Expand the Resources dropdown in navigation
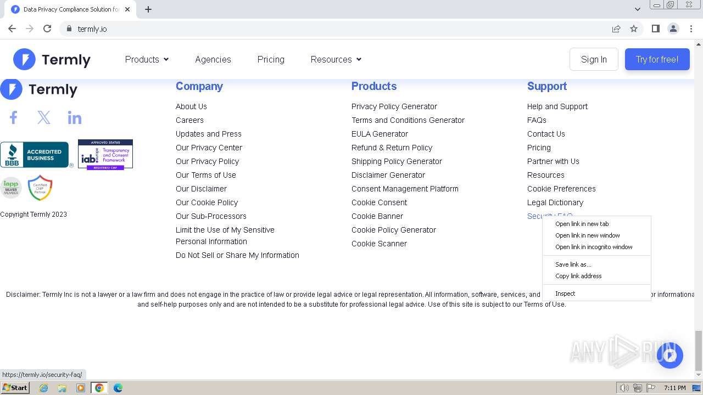The width and height of the screenshot is (703, 395). [336, 59]
